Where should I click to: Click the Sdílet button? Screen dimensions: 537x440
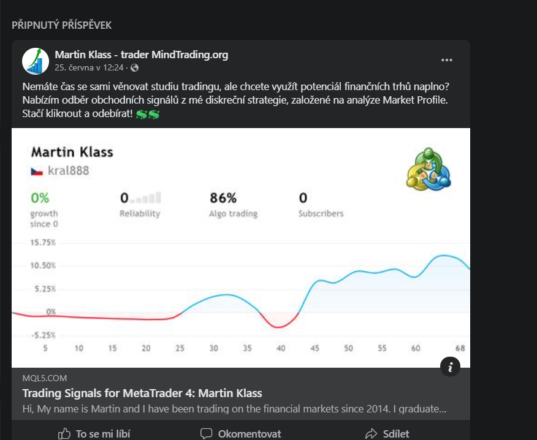click(387, 434)
